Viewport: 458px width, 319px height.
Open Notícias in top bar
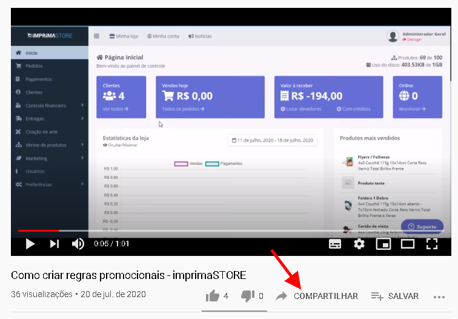point(200,36)
